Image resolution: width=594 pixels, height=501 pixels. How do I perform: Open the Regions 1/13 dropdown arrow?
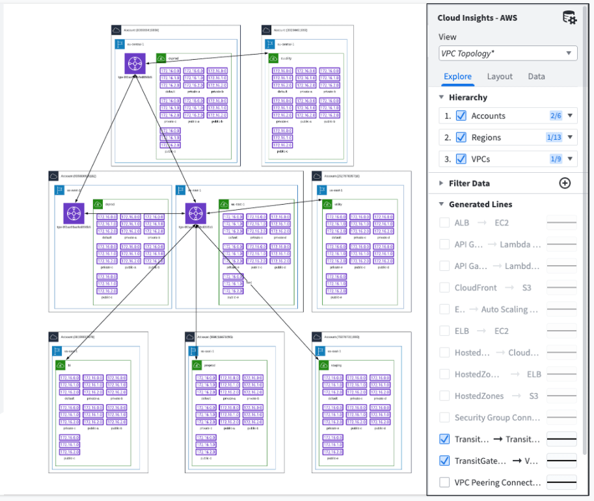570,137
